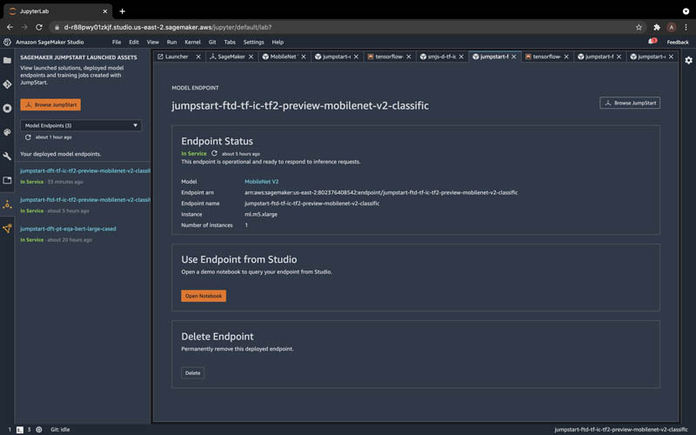Click the jumpstart-ftd-tf-ic-tf2-preview-mobilenet-v2-classific text in status bar
696x435 pixels.
coord(620,430)
